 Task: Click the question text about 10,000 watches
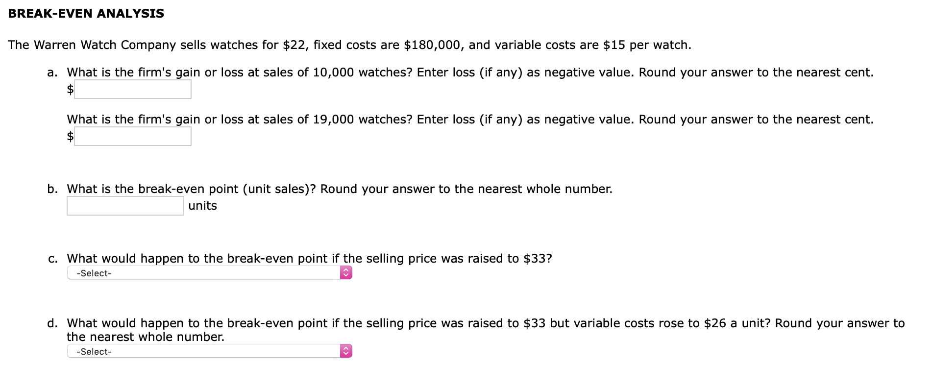[x=470, y=73]
